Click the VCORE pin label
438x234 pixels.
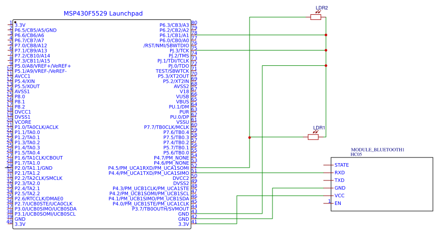point(23,122)
